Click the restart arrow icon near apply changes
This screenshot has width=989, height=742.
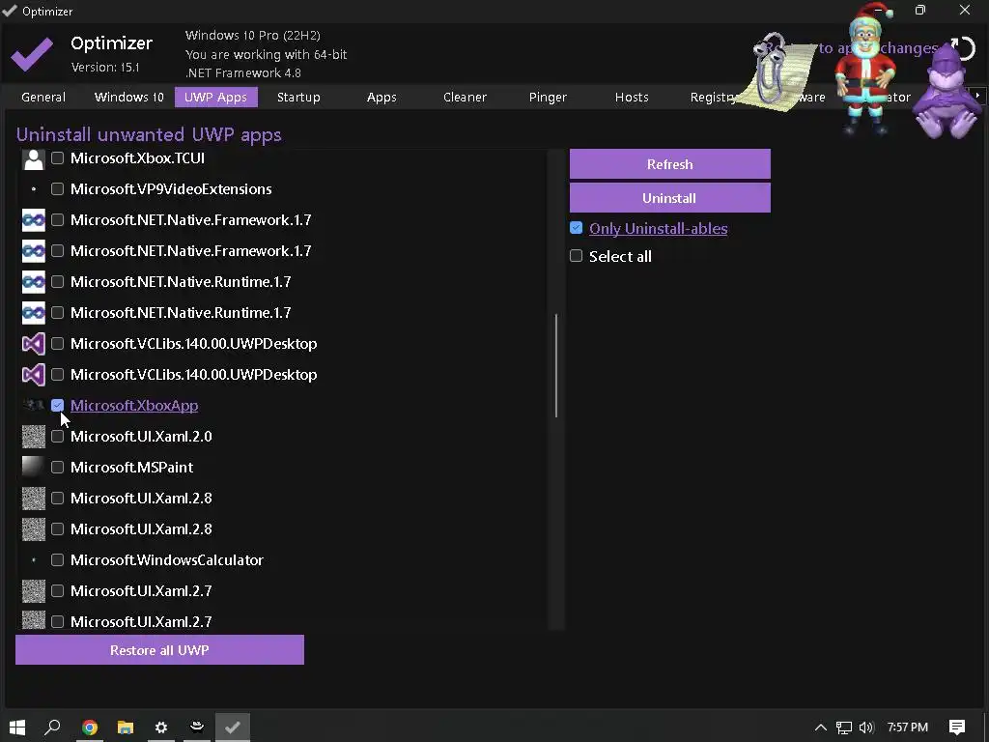(965, 48)
